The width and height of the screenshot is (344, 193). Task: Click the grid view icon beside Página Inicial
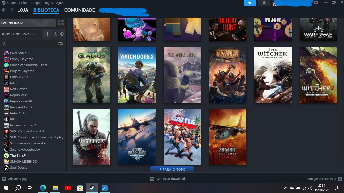(x=61, y=23)
